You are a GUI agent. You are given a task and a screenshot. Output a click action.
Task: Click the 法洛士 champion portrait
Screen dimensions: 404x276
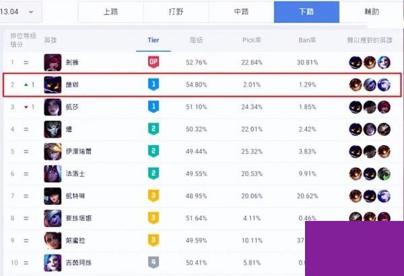(x=53, y=173)
